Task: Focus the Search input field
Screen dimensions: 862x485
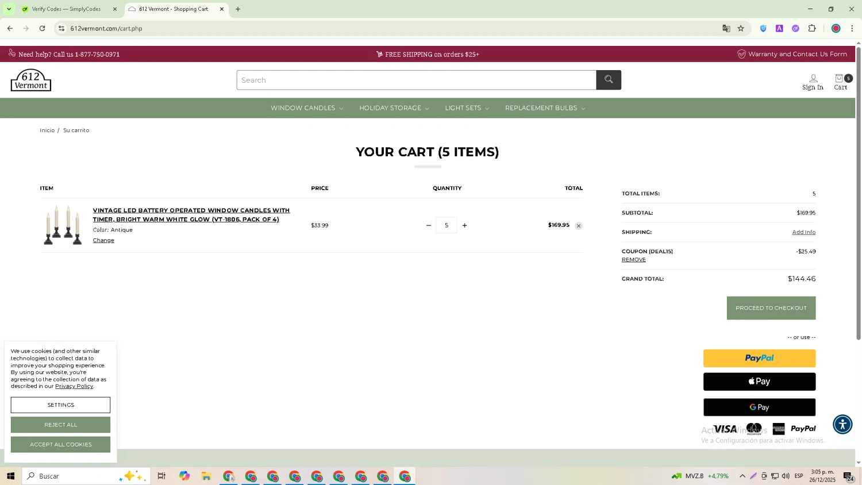Action: (x=416, y=80)
